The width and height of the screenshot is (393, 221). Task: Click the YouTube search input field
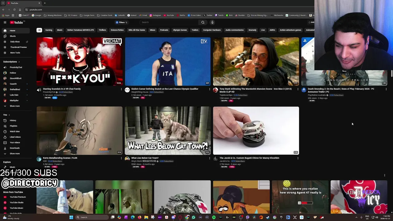coord(169,22)
